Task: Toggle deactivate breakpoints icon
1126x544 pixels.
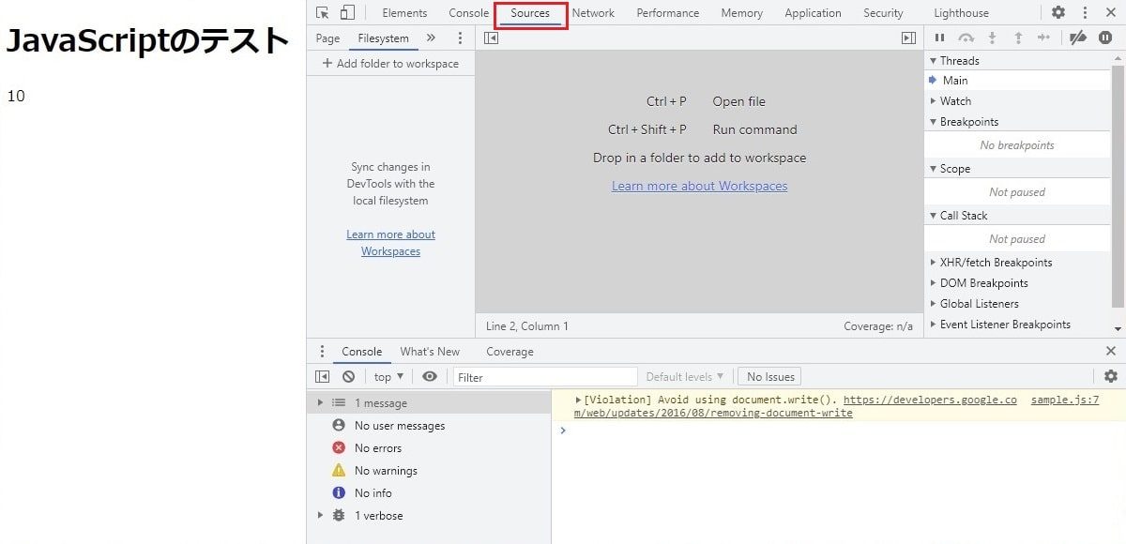Action: tap(1078, 38)
